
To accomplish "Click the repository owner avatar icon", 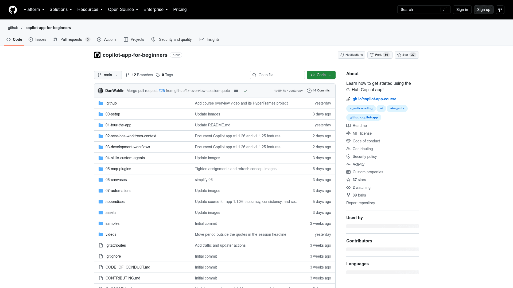I will pos(97,55).
